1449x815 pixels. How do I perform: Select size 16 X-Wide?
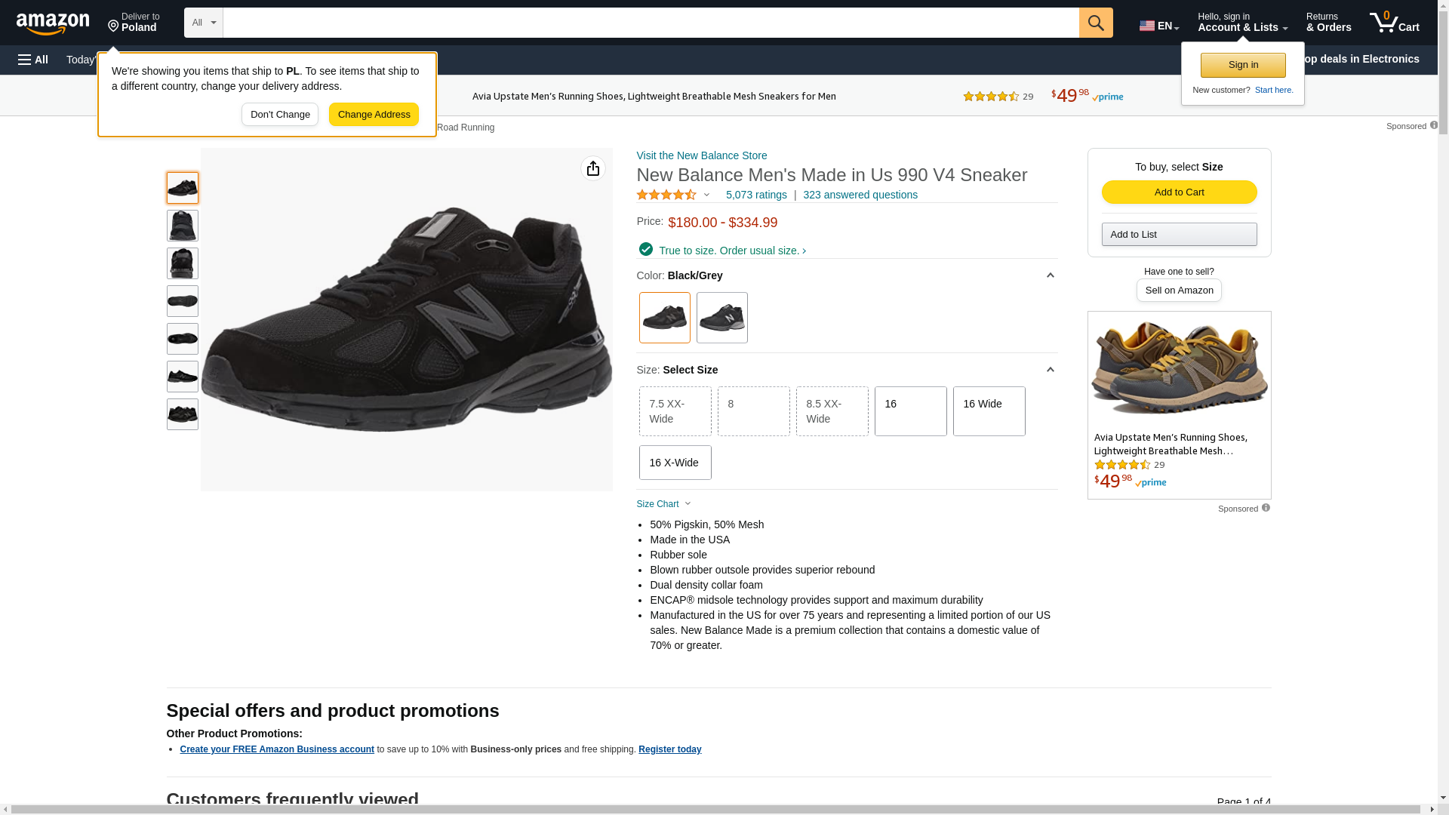click(x=675, y=463)
